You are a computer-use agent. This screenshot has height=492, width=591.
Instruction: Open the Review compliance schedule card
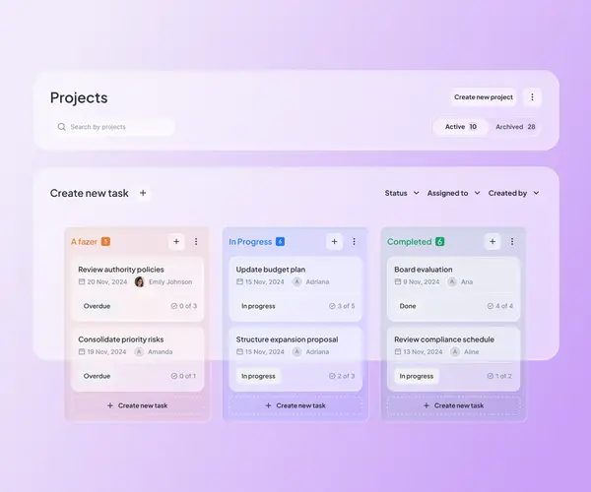point(453,359)
